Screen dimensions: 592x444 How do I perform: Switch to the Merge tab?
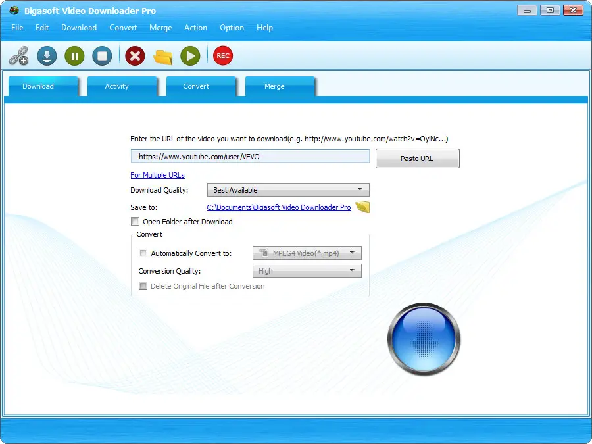click(x=280, y=86)
